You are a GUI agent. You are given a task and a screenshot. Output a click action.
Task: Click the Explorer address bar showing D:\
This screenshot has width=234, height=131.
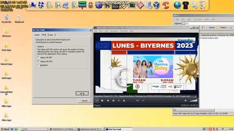pyautogui.click(x=208, y=23)
